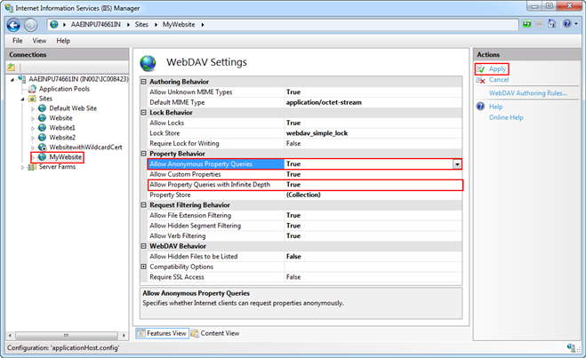Click the connect icon under Connections header
The height and width of the screenshot is (358, 586).
pyautogui.click(x=12, y=68)
